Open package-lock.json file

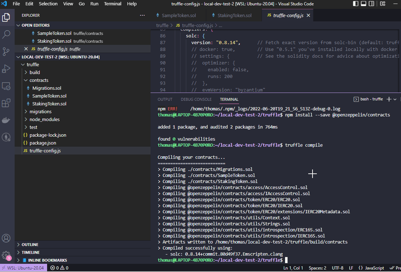pyautogui.click(x=83, y=135)
